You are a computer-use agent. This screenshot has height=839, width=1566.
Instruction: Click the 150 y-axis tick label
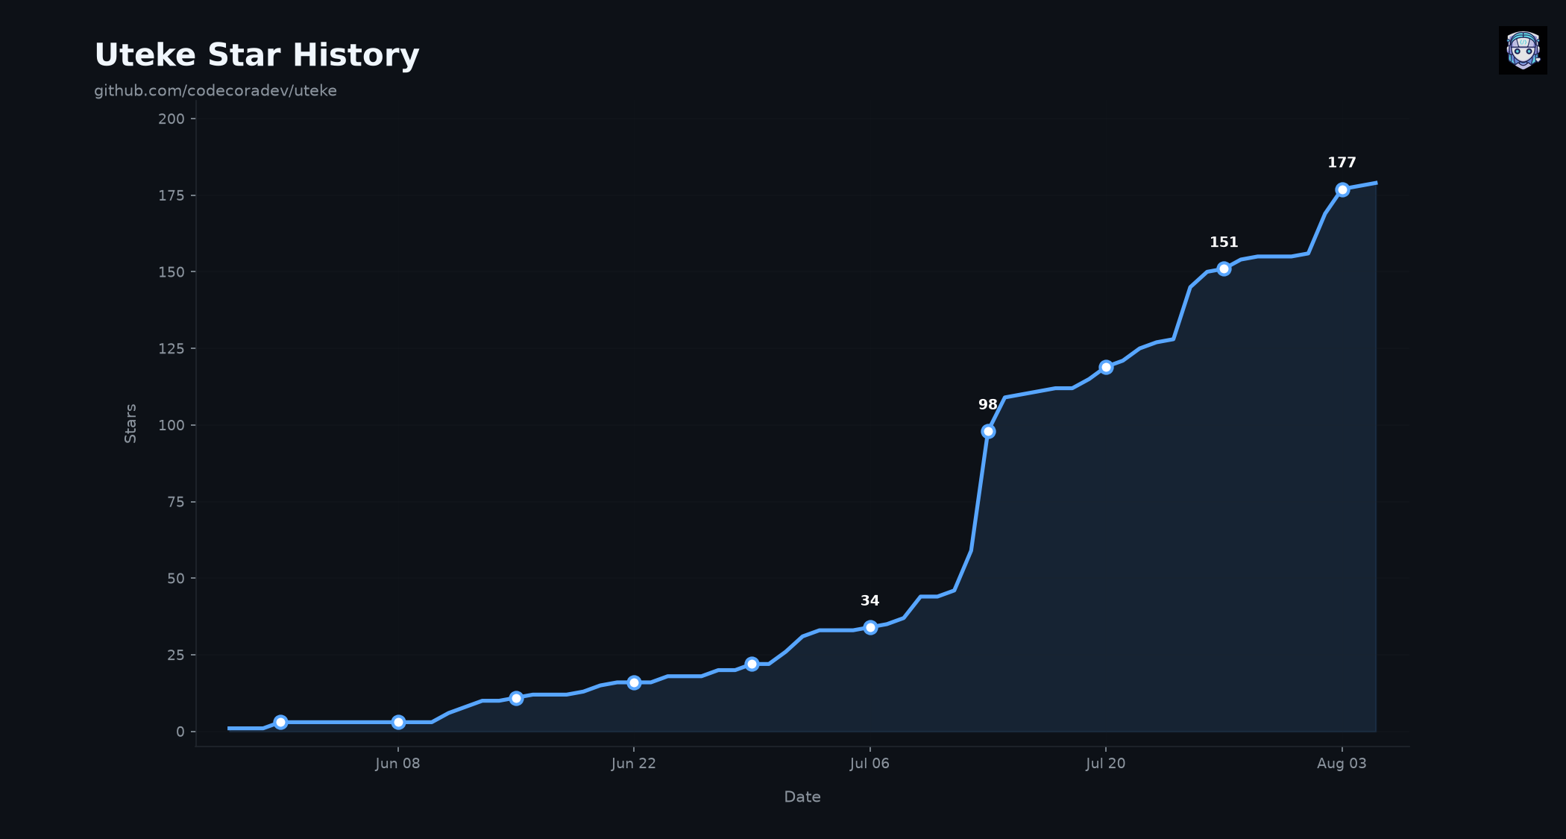tap(172, 272)
